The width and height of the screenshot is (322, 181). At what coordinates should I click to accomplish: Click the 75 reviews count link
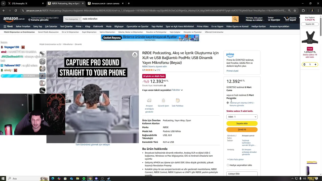click(158, 70)
